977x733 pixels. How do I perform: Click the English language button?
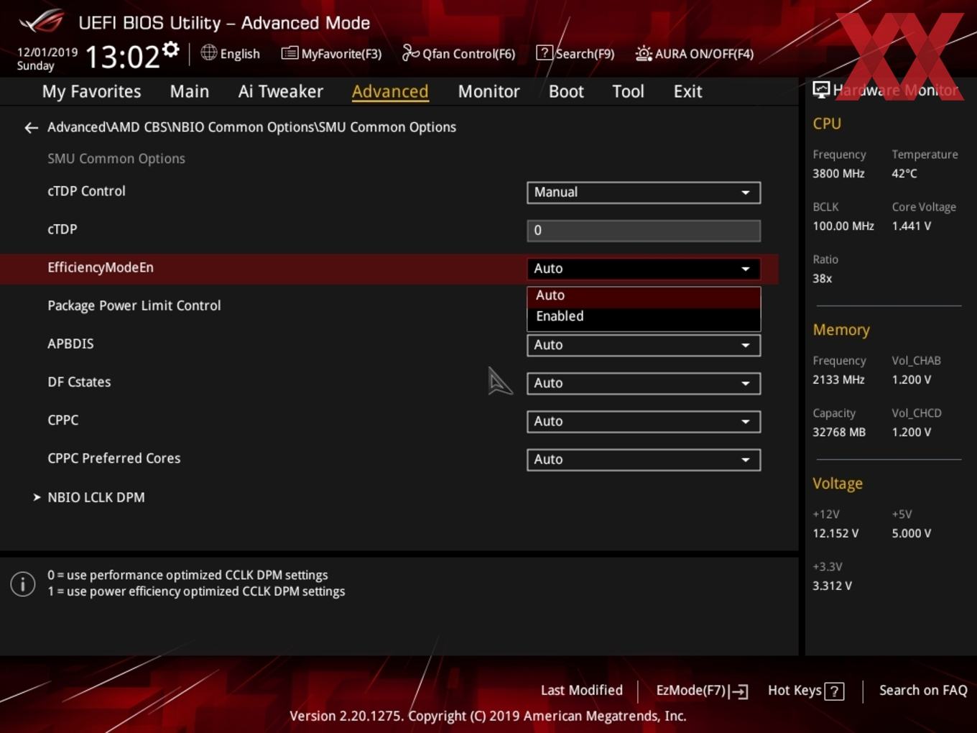(x=231, y=53)
